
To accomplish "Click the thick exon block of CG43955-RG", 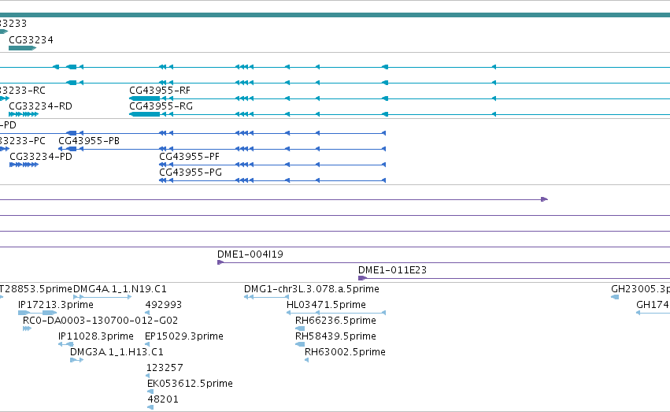I will tap(144, 114).
